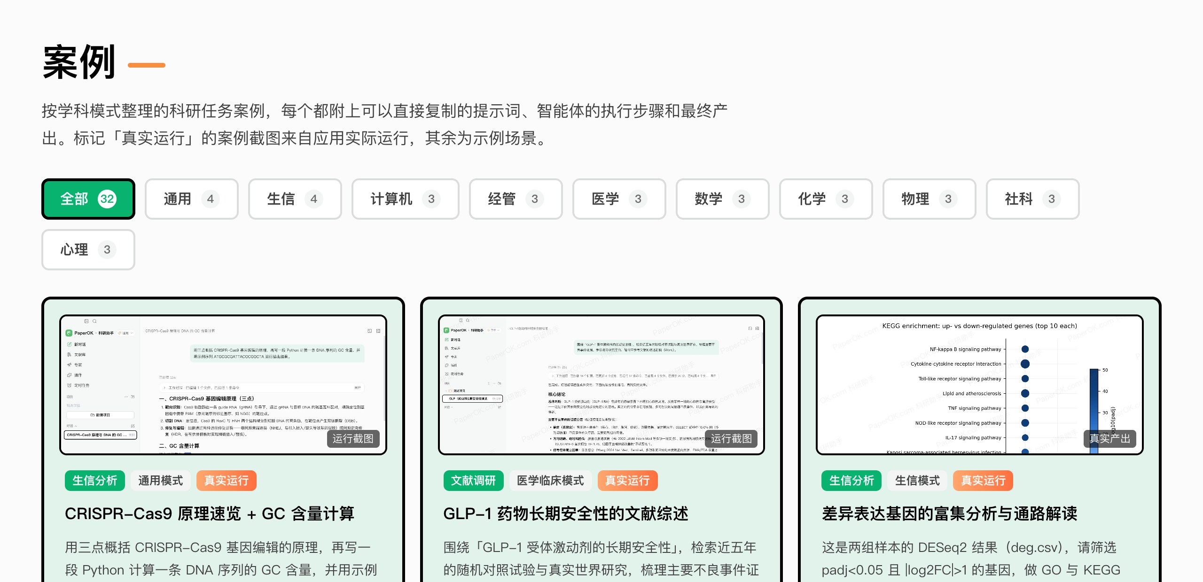Open the 物理 category tab

(929, 199)
